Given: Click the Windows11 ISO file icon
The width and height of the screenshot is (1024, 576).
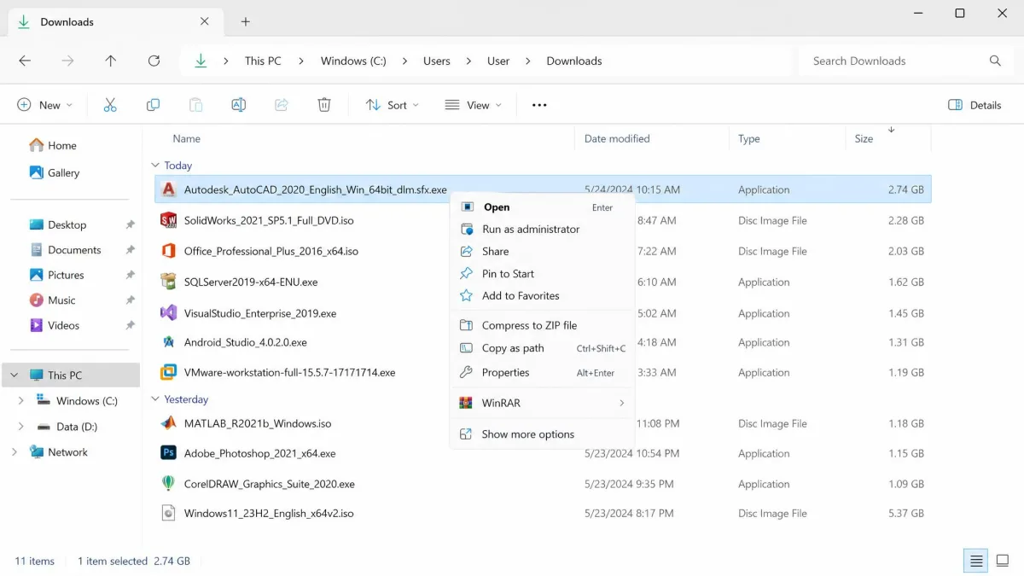Looking at the screenshot, I should [169, 513].
